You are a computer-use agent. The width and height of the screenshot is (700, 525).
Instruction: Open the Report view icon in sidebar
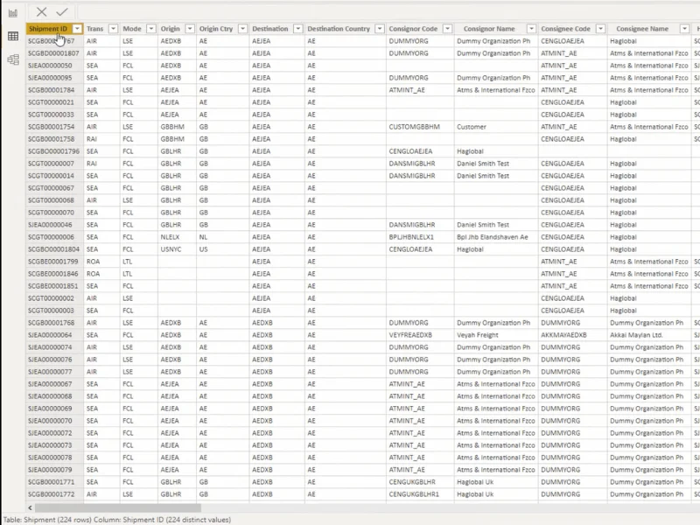click(x=13, y=12)
